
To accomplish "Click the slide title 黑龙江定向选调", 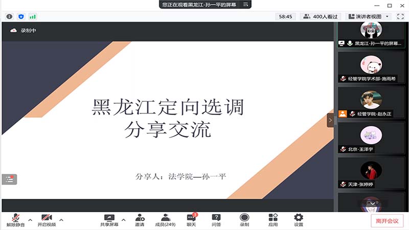I will click(168, 107).
